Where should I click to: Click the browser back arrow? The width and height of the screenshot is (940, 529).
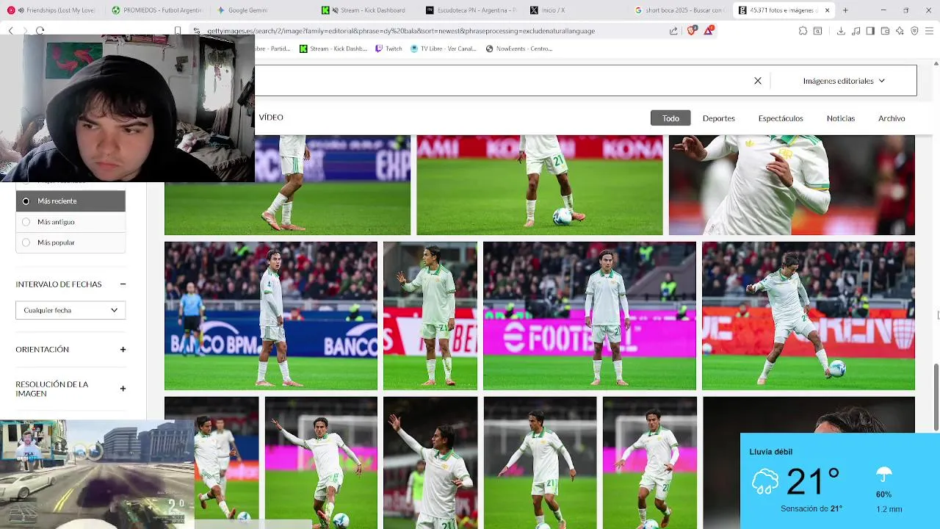point(10,31)
